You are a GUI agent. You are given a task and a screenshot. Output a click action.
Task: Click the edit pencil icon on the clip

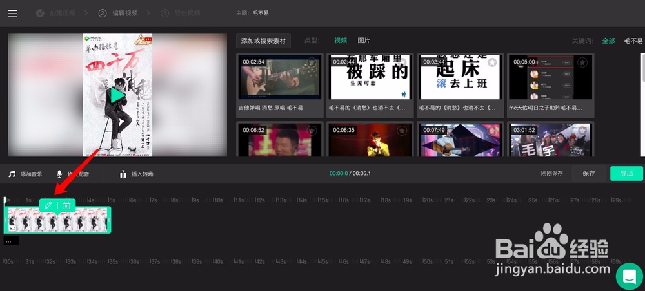(x=48, y=205)
